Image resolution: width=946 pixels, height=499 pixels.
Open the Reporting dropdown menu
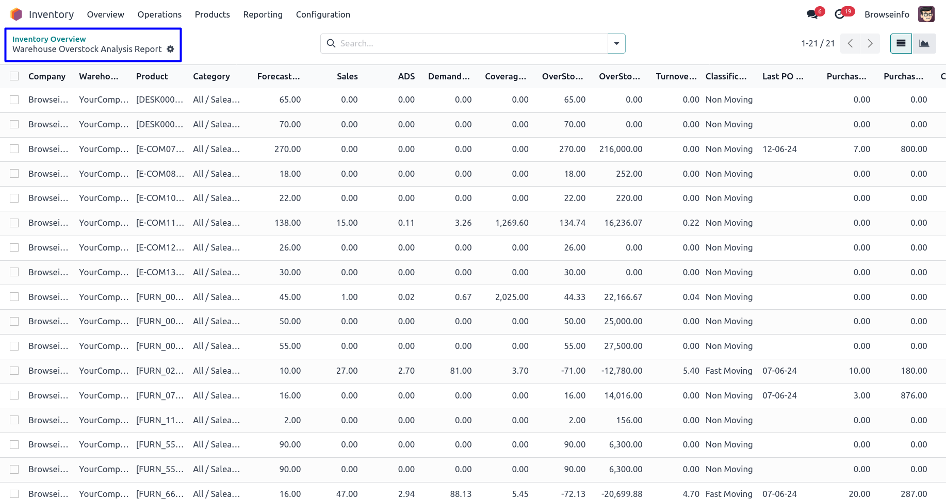pos(263,14)
